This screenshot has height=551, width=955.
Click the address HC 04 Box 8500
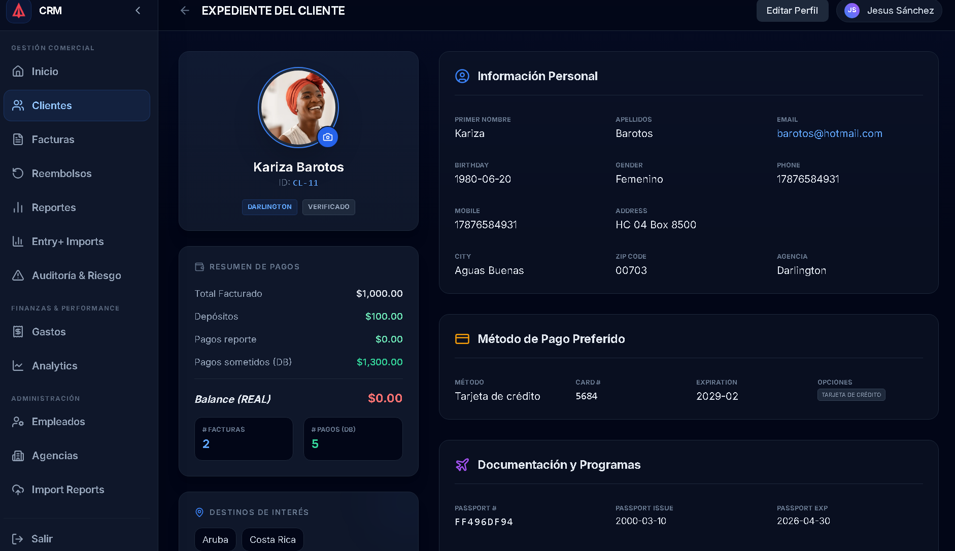coord(656,225)
